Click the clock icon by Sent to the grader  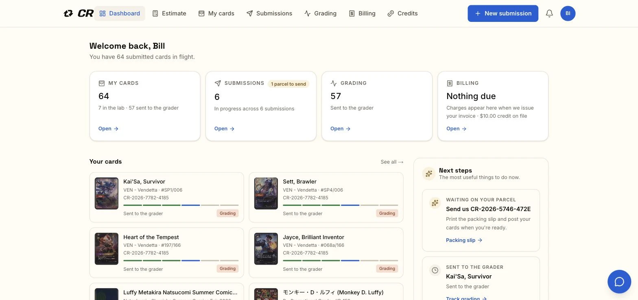point(435,270)
